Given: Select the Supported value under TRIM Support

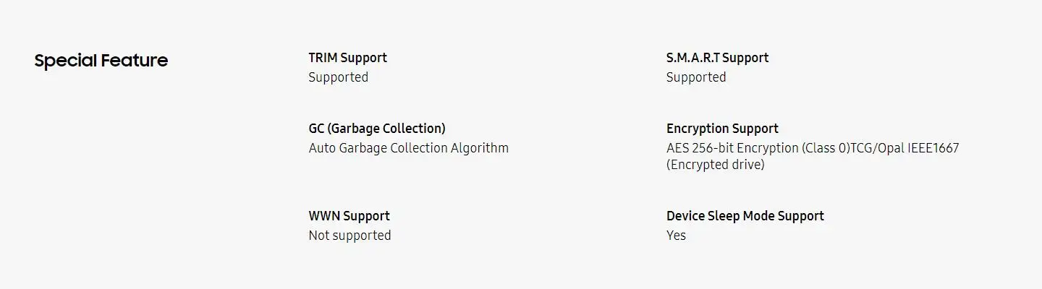Looking at the screenshot, I should point(338,77).
